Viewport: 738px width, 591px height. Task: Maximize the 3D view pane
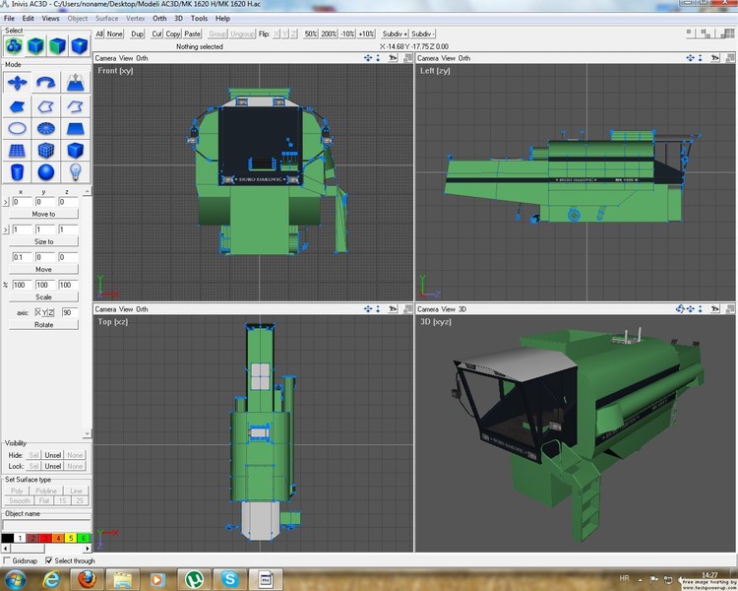pyautogui.click(x=730, y=309)
